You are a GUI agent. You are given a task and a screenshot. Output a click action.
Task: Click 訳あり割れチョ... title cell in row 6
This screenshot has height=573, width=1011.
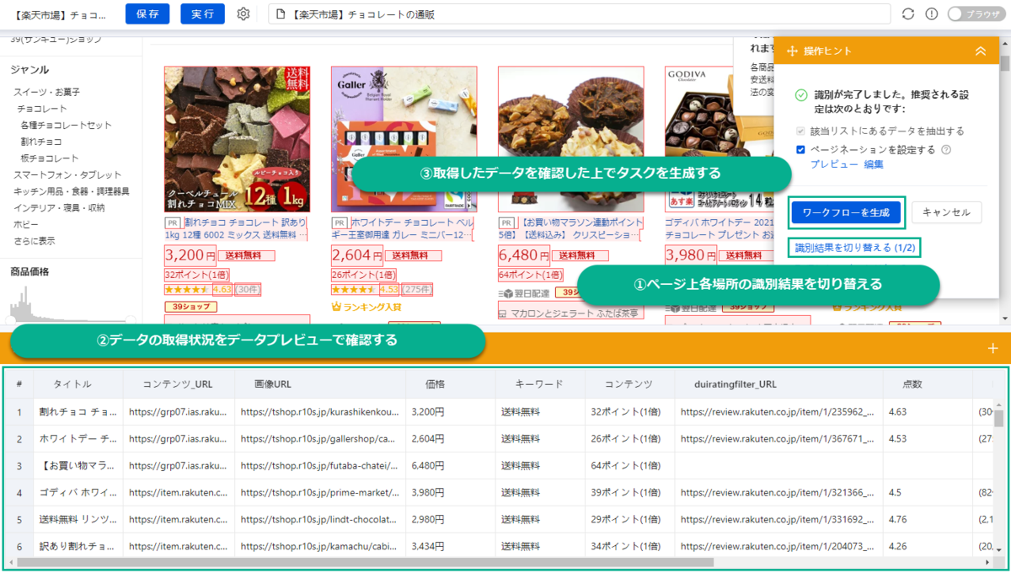(78, 547)
